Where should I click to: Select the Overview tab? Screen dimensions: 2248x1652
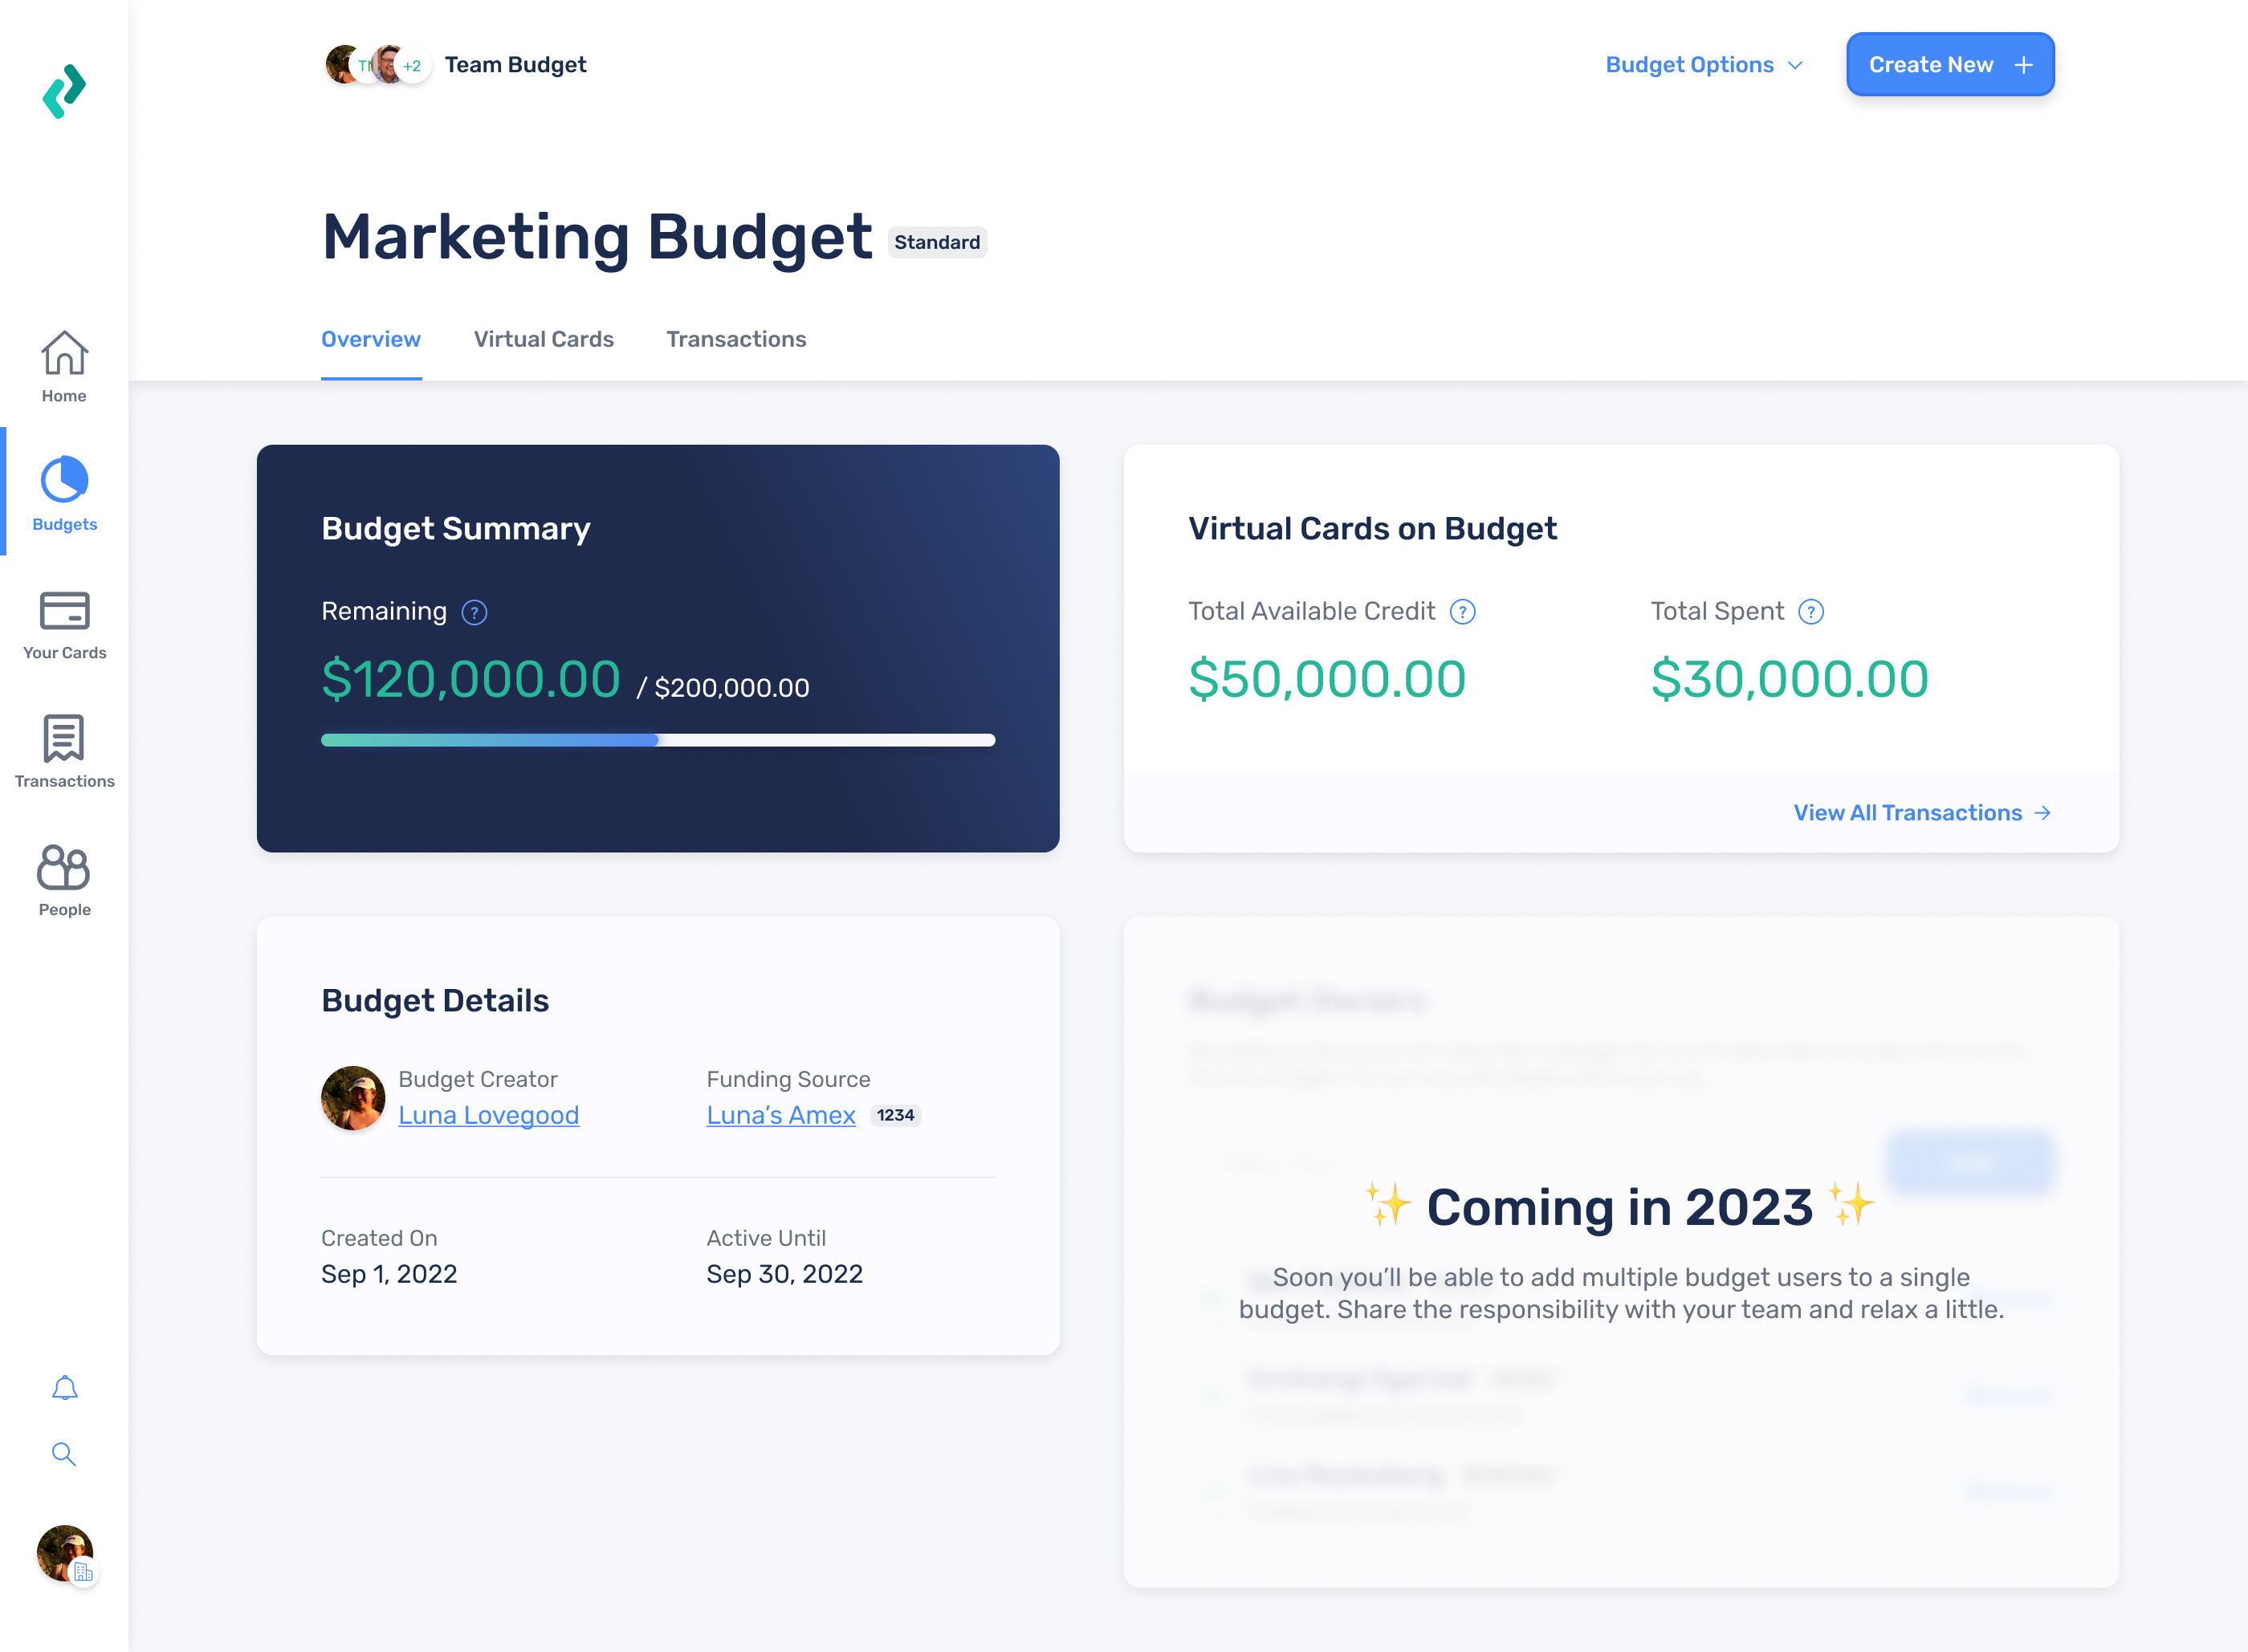pyautogui.click(x=371, y=339)
